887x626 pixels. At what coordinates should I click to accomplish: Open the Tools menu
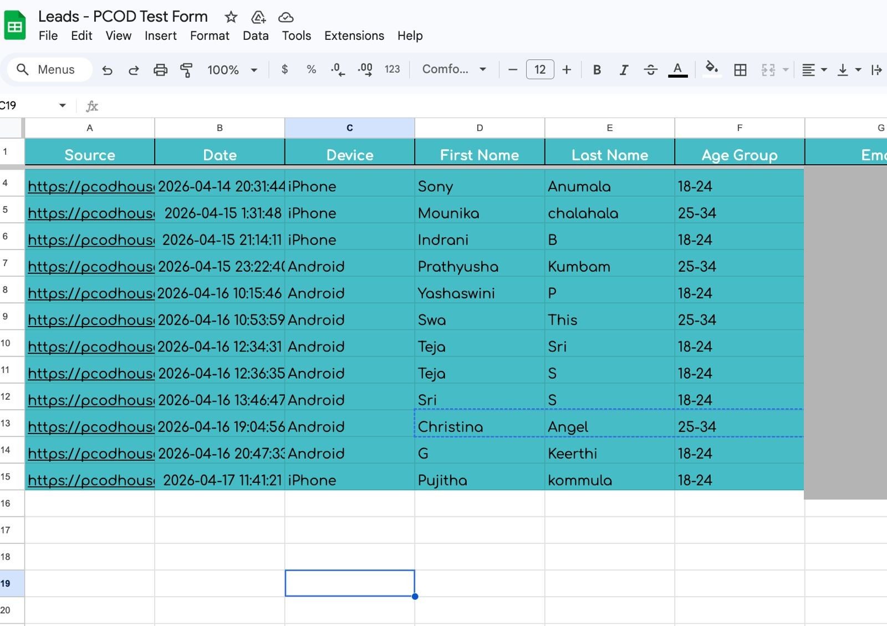[297, 35]
